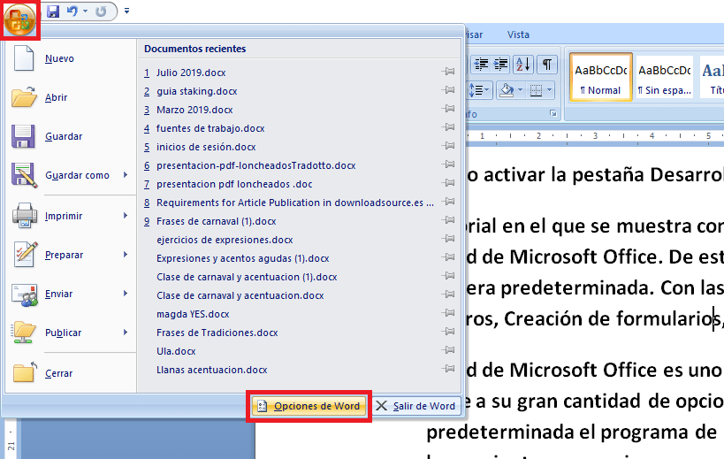Click the Redo icon in quick access toolbar

pyautogui.click(x=101, y=11)
